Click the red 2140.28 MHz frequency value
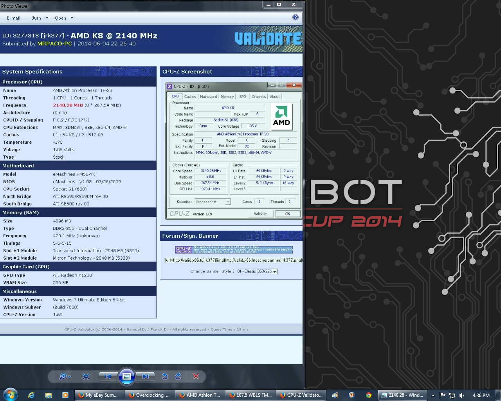Screen dimensions: 501x401 click(68, 105)
